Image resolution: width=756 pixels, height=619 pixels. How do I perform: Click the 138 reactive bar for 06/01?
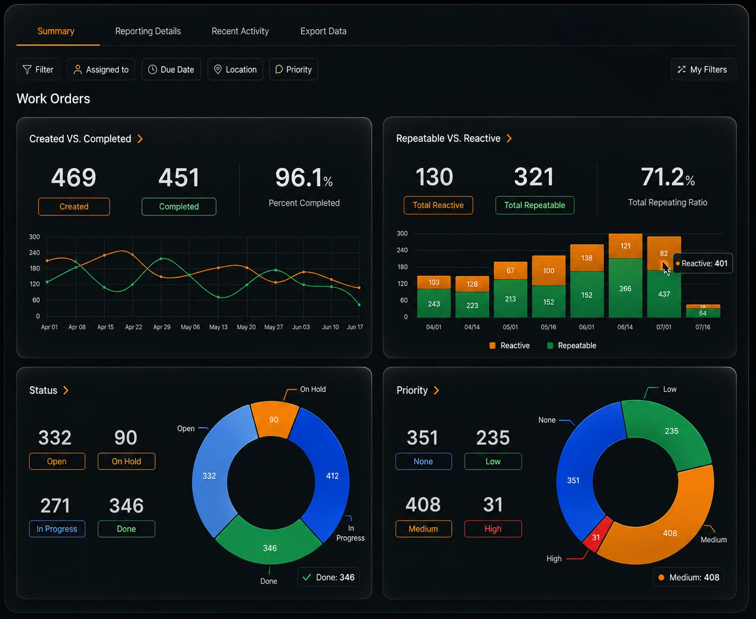tap(587, 258)
